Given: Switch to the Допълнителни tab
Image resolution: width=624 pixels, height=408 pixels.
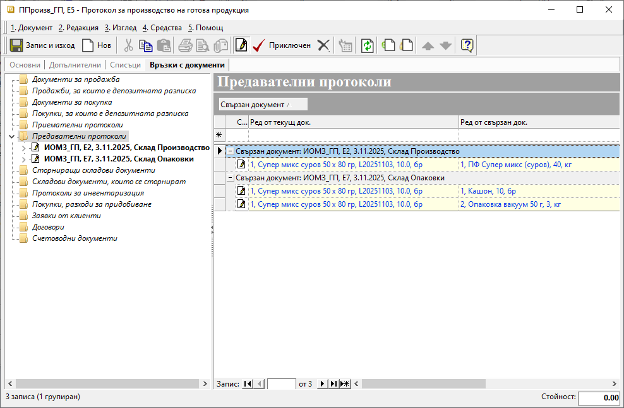Looking at the screenshot, I should 75,65.
